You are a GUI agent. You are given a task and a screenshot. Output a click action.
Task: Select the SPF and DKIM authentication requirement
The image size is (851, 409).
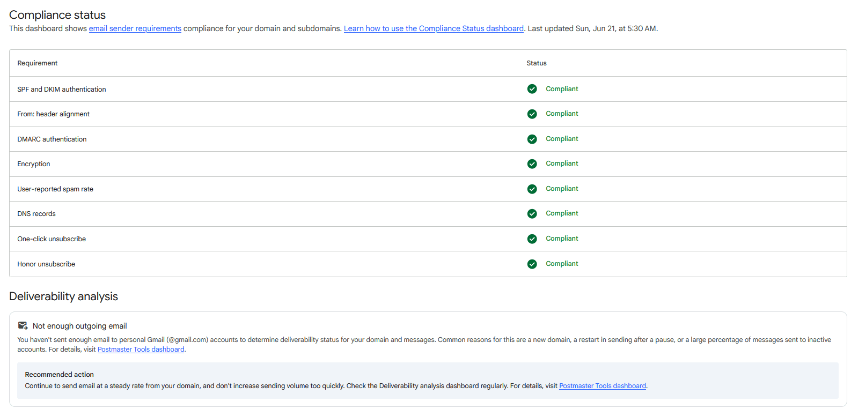(62, 90)
